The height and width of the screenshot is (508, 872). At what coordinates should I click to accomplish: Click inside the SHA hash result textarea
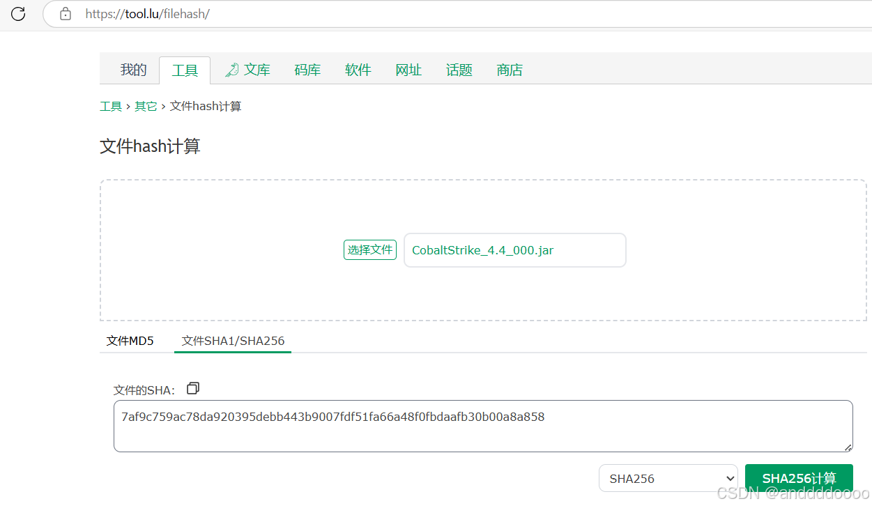pyautogui.click(x=483, y=426)
